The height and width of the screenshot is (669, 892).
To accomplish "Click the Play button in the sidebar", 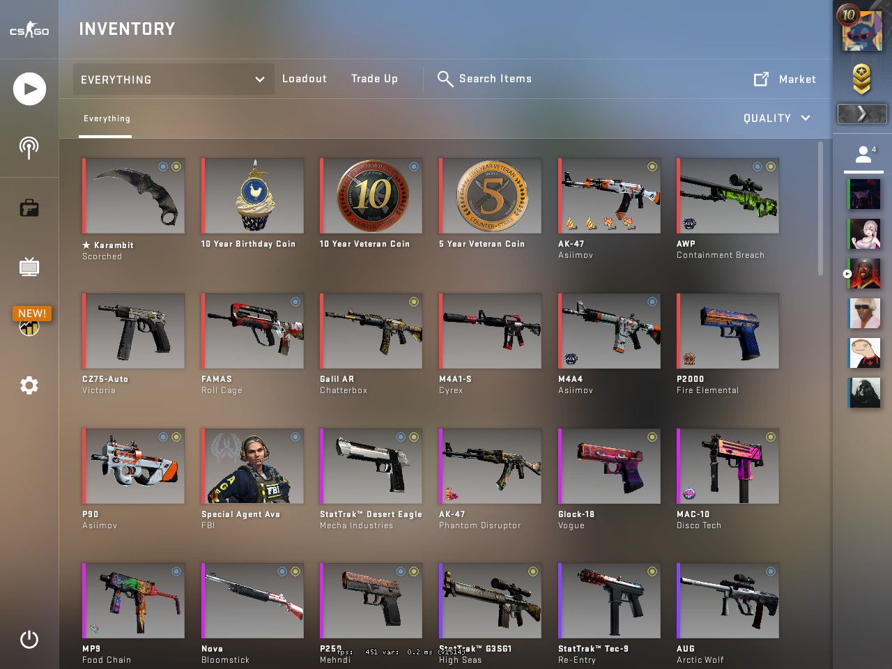I will pyautogui.click(x=29, y=89).
